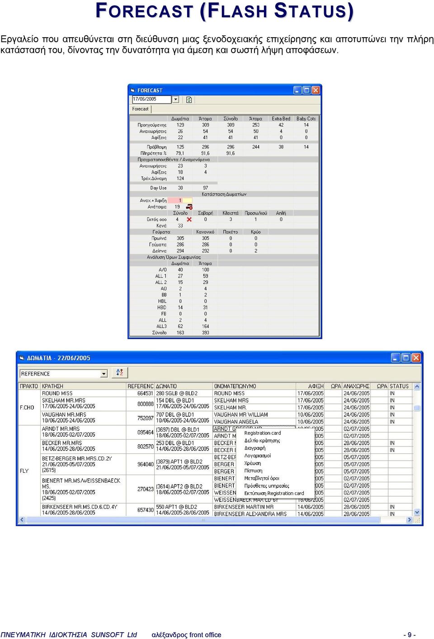Viewport: 434px width, 639px height.
Task: Choose Πίστωση from the context menu
Action: pyautogui.click(x=253, y=471)
